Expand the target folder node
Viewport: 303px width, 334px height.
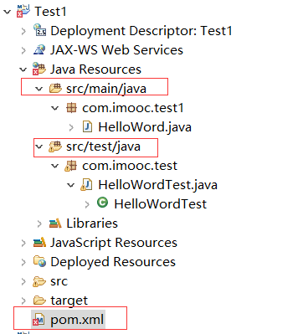(x=23, y=301)
